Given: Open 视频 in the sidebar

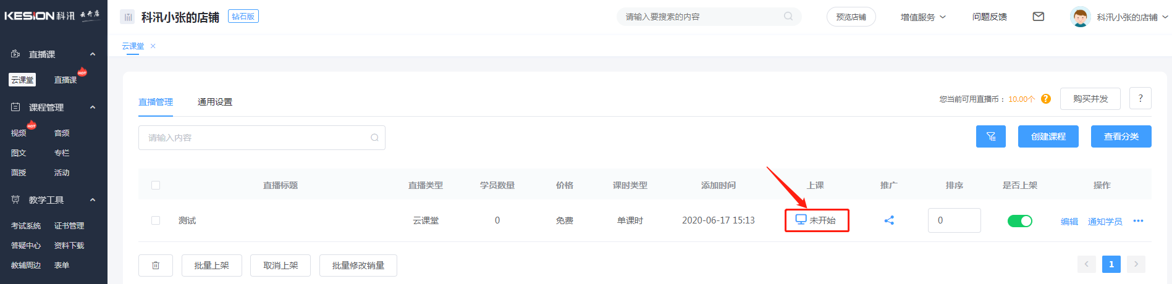Looking at the screenshot, I should pos(19,133).
